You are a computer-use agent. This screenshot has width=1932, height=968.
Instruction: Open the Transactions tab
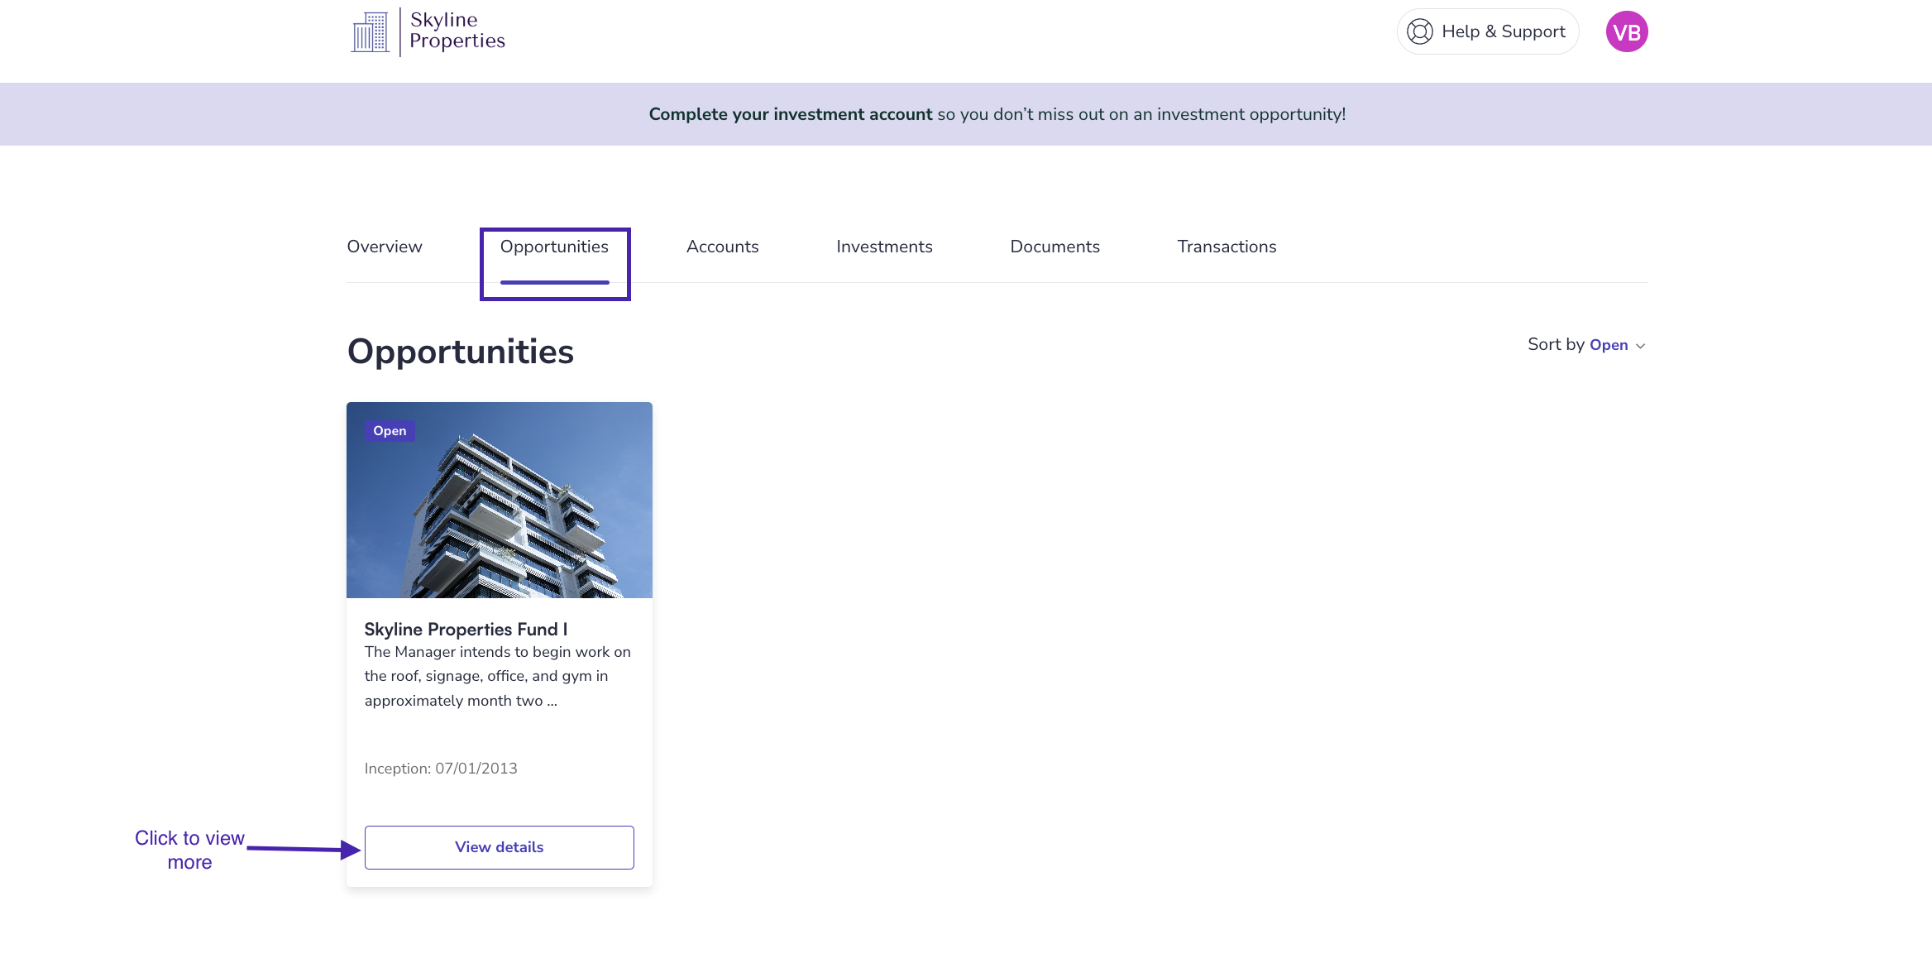pos(1227,247)
